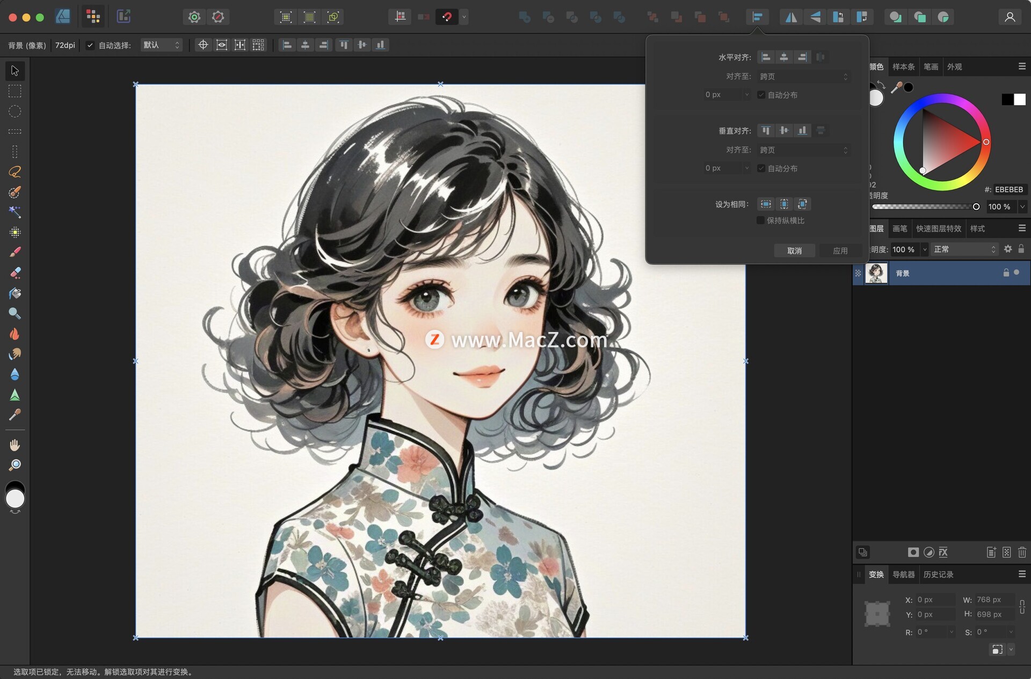Click the Mask Layer icon in the Layers panel
Image resolution: width=1031 pixels, height=679 pixels.
click(913, 552)
